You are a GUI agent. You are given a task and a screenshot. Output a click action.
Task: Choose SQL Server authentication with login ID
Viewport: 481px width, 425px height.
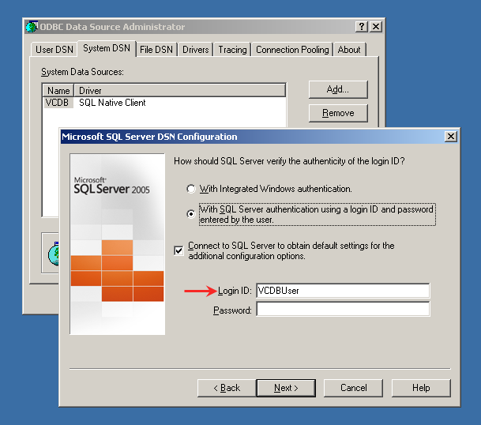[x=190, y=214]
